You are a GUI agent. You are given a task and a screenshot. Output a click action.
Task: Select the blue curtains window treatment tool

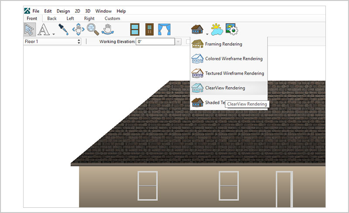click(x=164, y=29)
